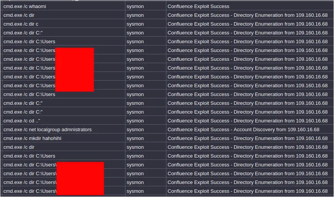Click the Account Discovery from 109.160.16.68 description
Screen dimensions: 334x197
click(243, 130)
